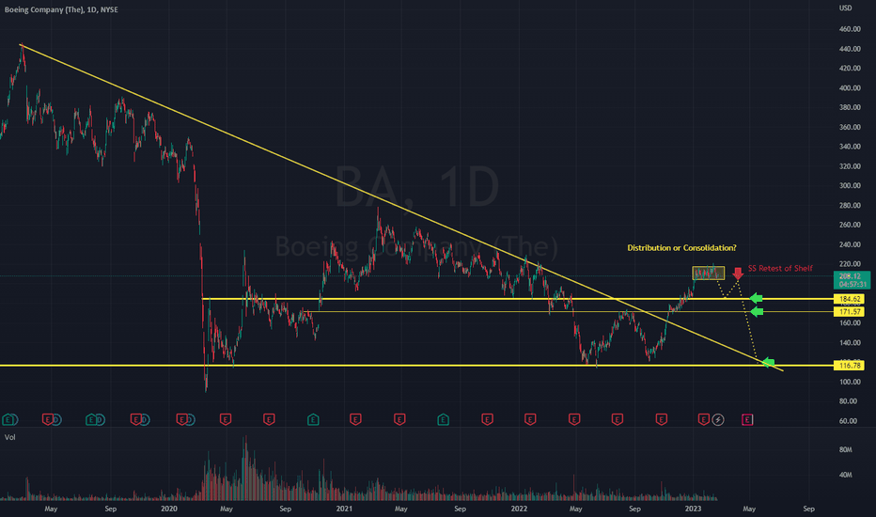Image resolution: width=876 pixels, height=517 pixels.
Task: Select the 'Distribution or Consolidation?' text note
Action: [x=681, y=247]
